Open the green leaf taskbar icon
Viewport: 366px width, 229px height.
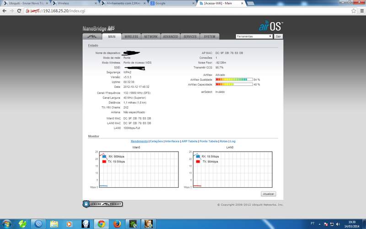(22, 224)
